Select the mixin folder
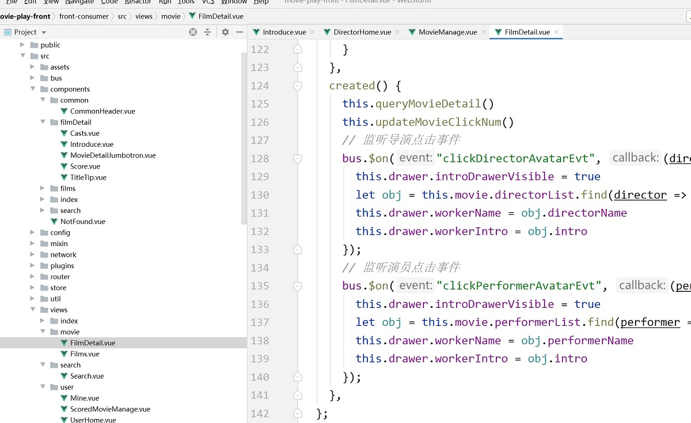 [59, 243]
